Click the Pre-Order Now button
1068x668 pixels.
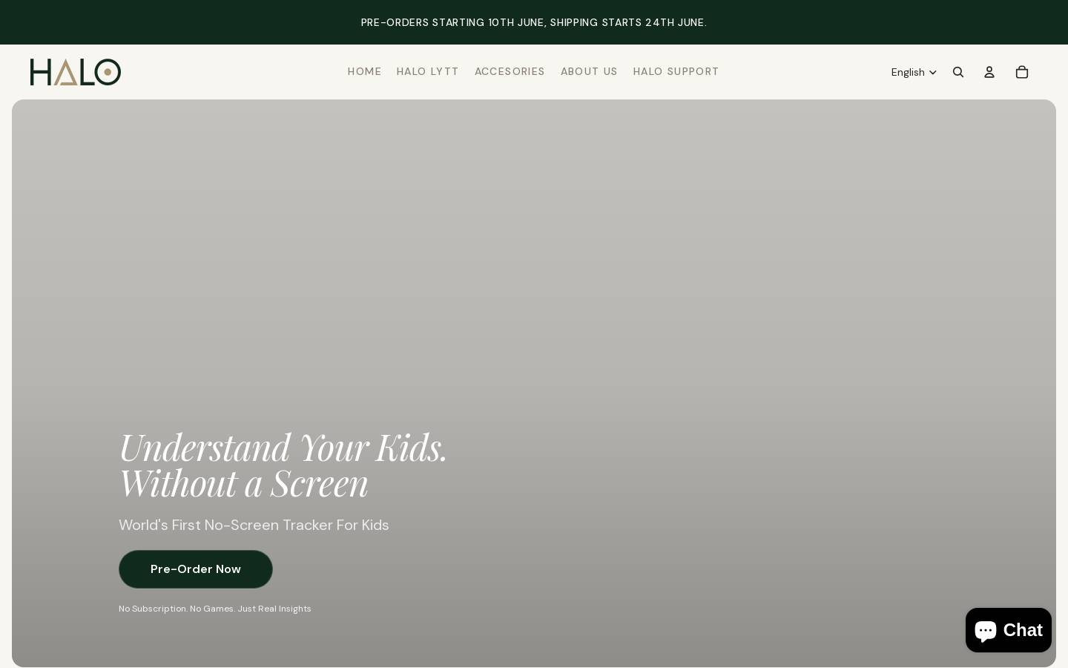click(x=196, y=569)
